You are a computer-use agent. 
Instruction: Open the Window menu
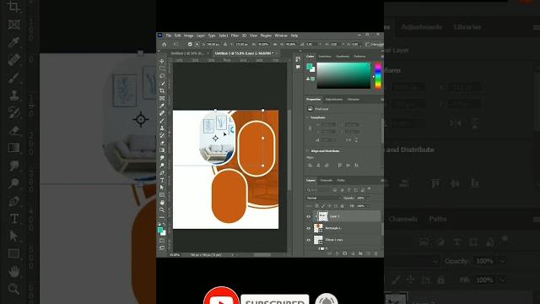coord(281,35)
